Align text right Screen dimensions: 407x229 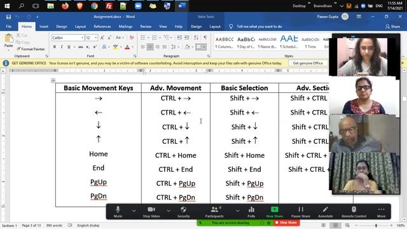pyautogui.click(x=157, y=47)
